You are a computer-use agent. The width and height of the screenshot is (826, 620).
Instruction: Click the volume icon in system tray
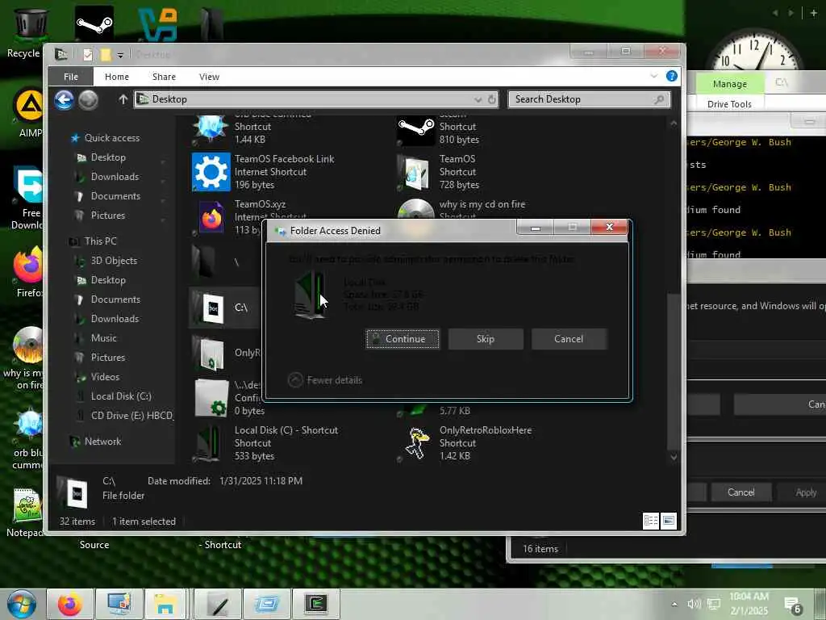pos(693,604)
